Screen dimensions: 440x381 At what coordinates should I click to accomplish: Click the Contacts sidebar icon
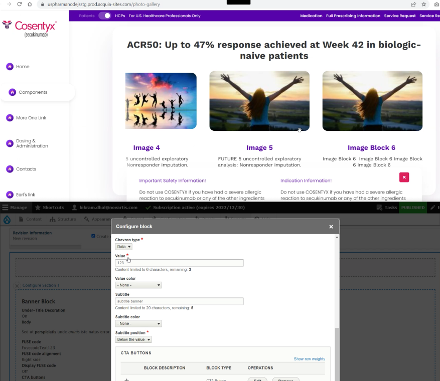click(10, 169)
